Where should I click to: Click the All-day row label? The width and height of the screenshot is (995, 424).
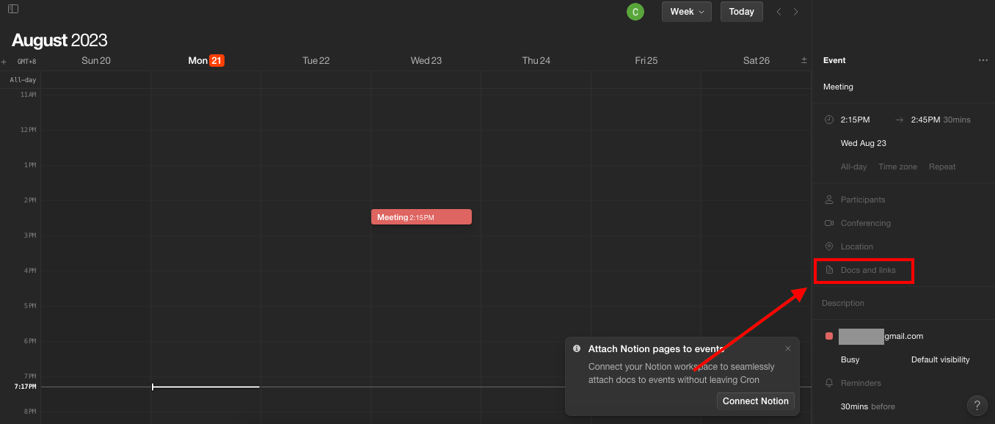tap(23, 80)
